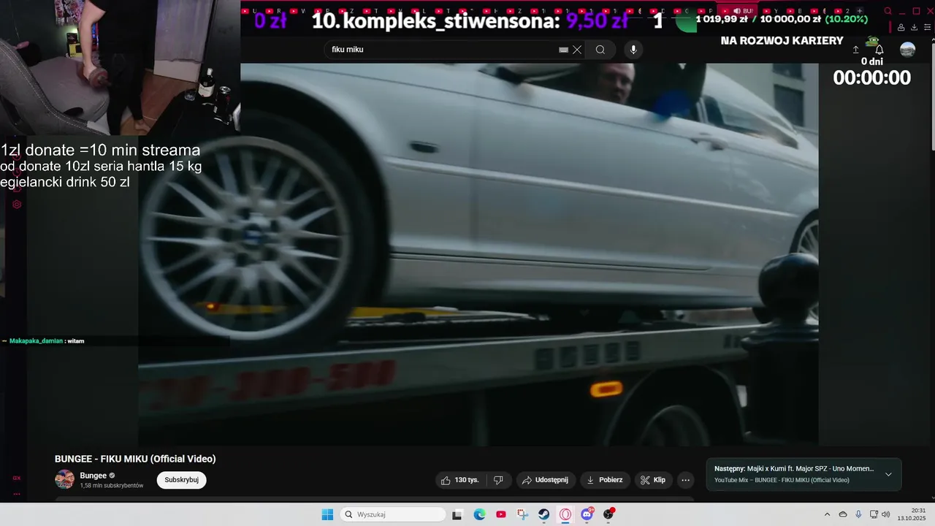The width and height of the screenshot is (935, 526).
Task: Open Discord from the taskbar
Action: pos(587,514)
